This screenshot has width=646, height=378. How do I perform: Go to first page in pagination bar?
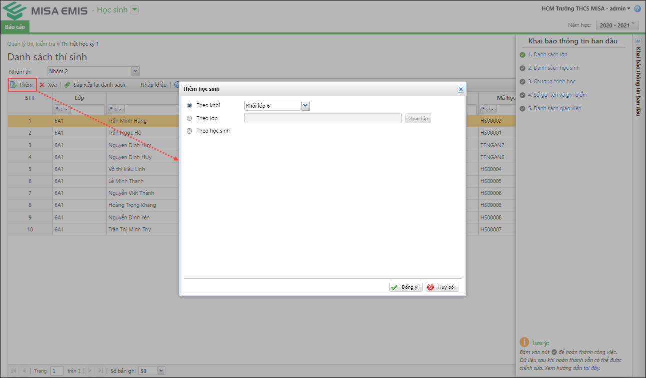point(13,371)
